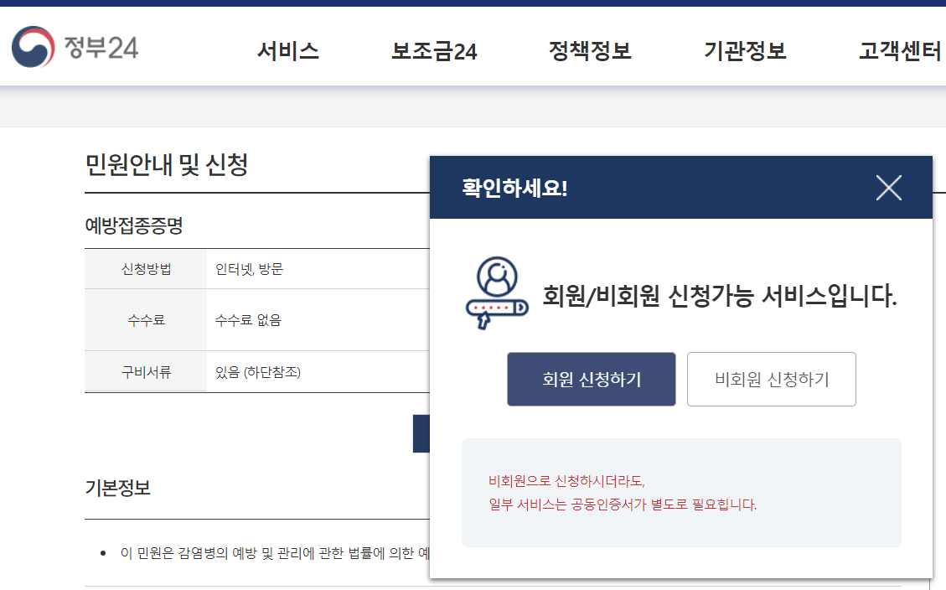
Task: Close the 확인하세요 popup dialog
Action: [889, 188]
